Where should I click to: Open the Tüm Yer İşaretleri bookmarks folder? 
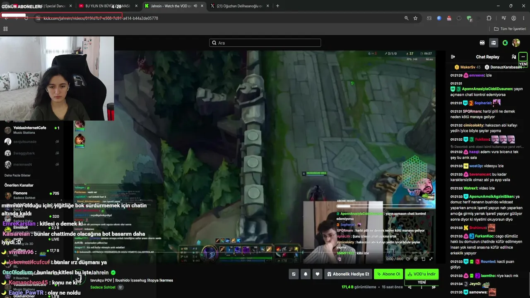tap(510, 29)
